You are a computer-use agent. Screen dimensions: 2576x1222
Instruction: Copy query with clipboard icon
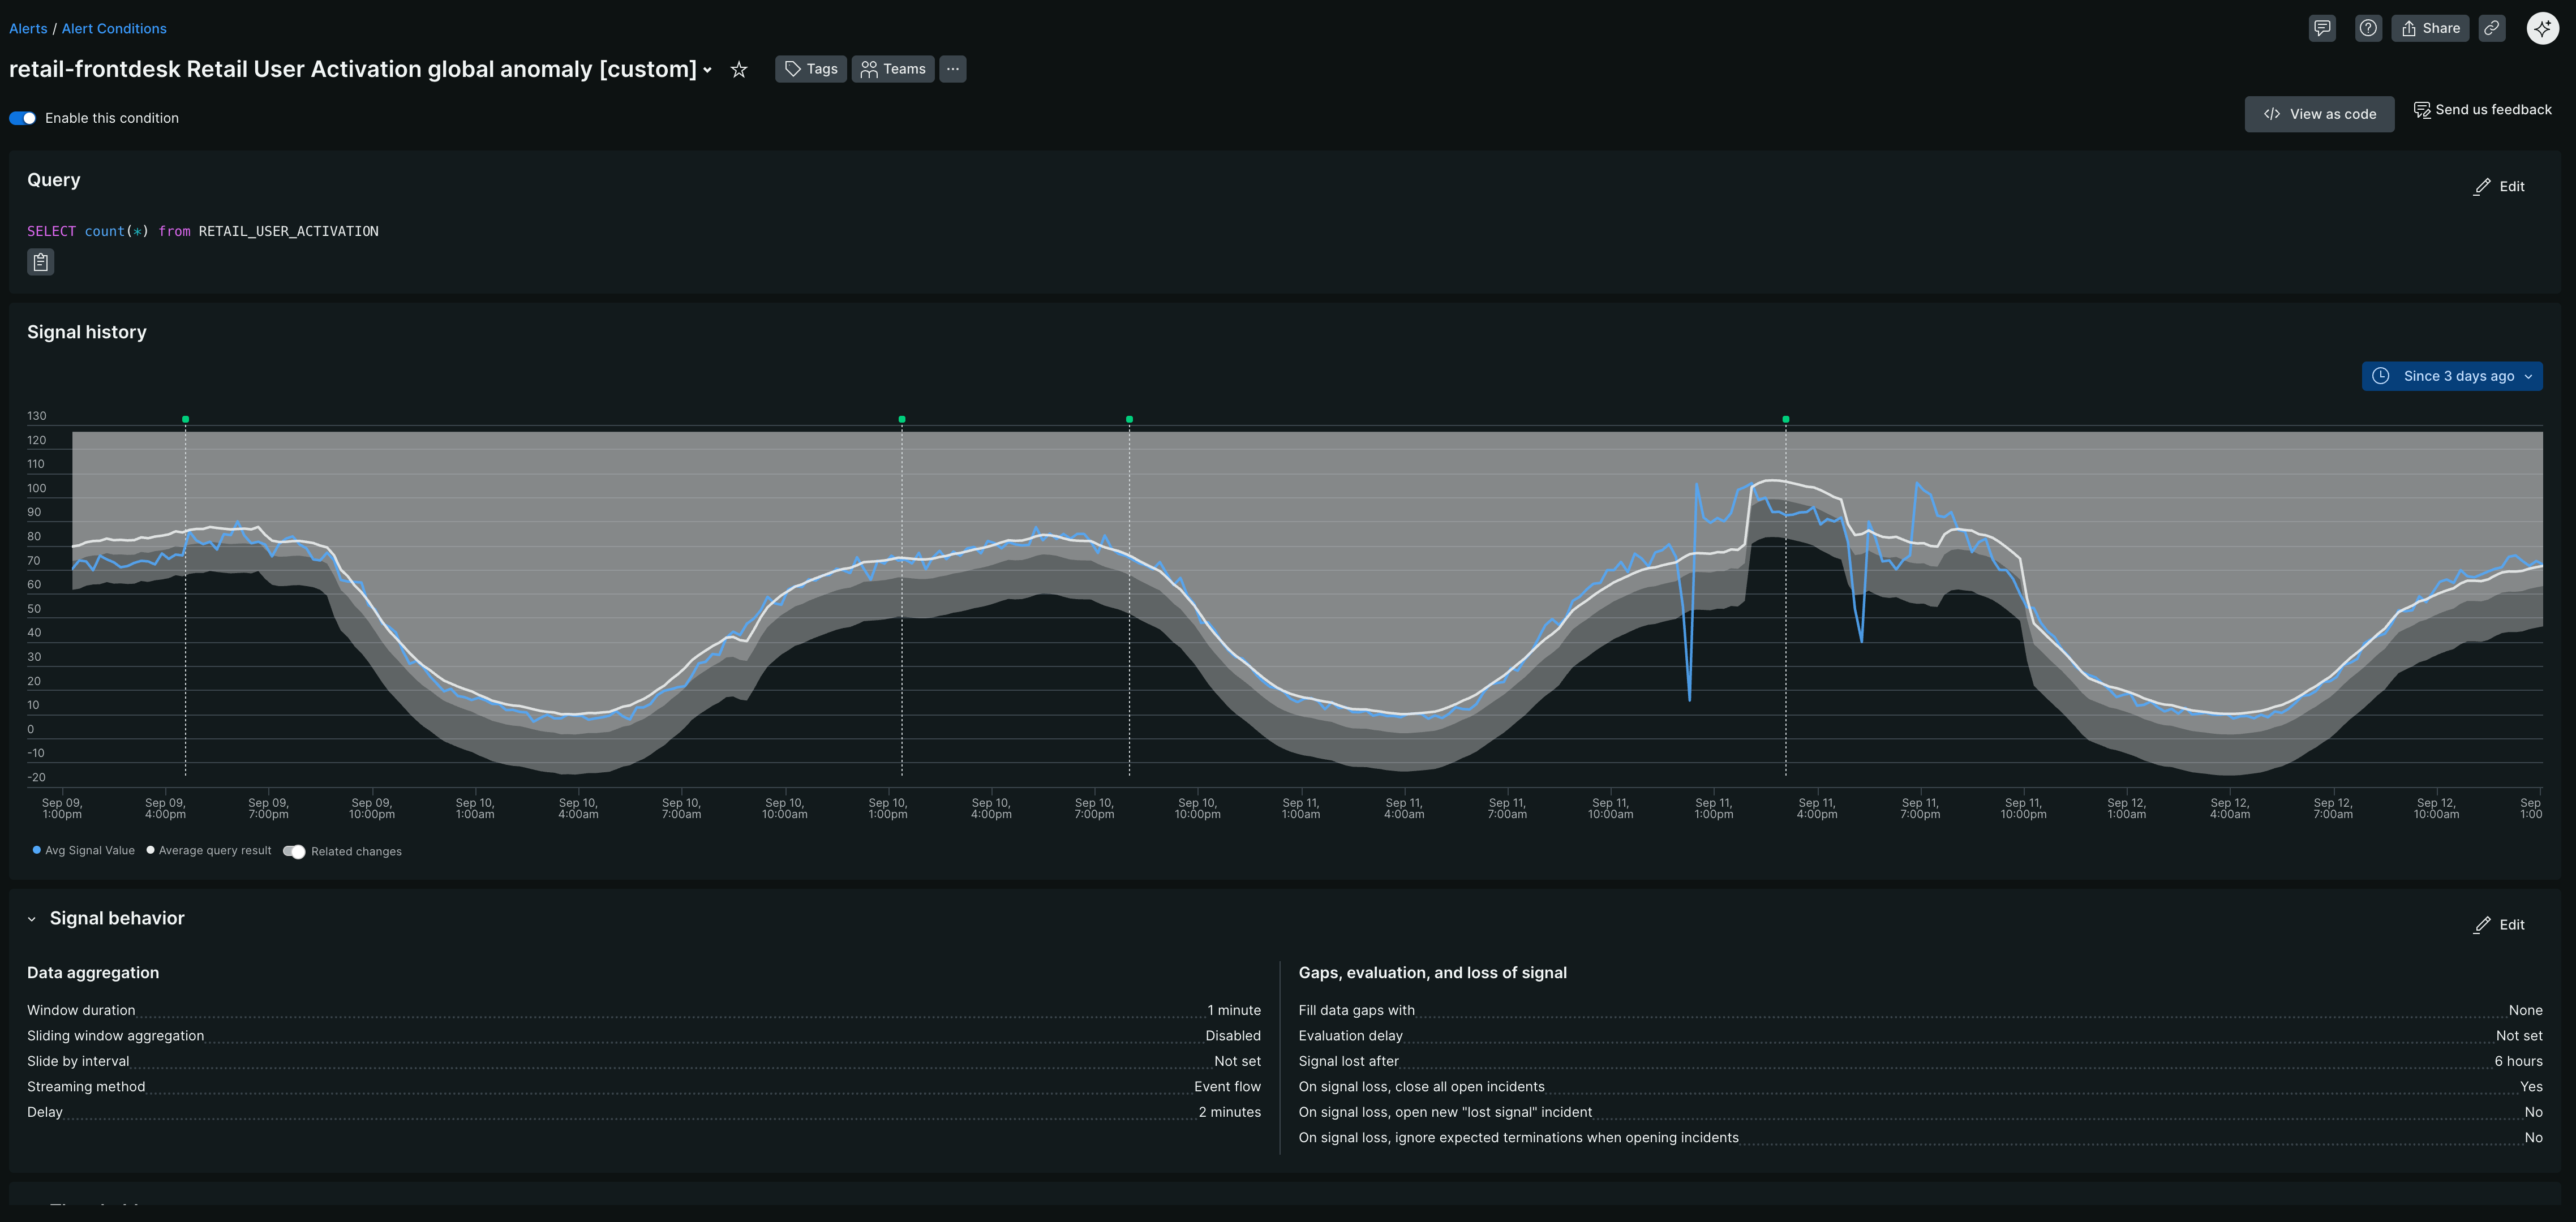pos(40,262)
